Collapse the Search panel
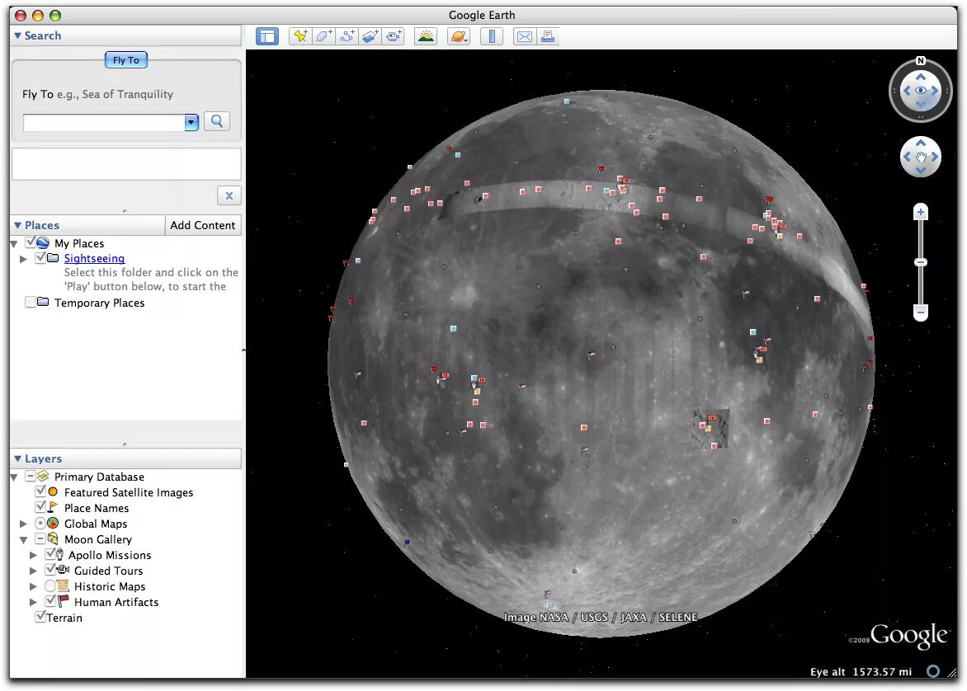Viewport: 967px width, 691px height. 18,35
